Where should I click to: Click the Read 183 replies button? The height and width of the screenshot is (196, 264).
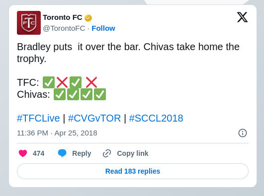tap(133, 171)
